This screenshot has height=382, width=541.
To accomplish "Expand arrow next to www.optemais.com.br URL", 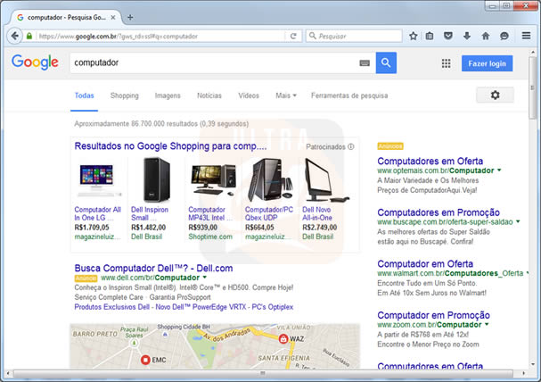I will (499, 170).
